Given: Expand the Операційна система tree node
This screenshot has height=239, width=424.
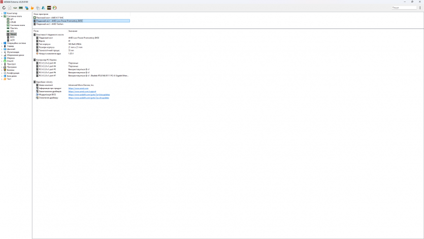Looking at the screenshot, I should [2, 43].
